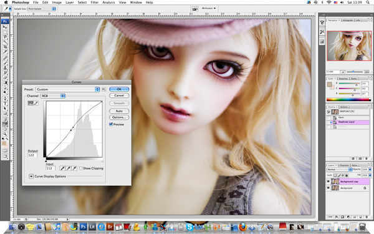
Task: Open Photoshop from the Dock
Action: pyautogui.click(x=84, y=227)
